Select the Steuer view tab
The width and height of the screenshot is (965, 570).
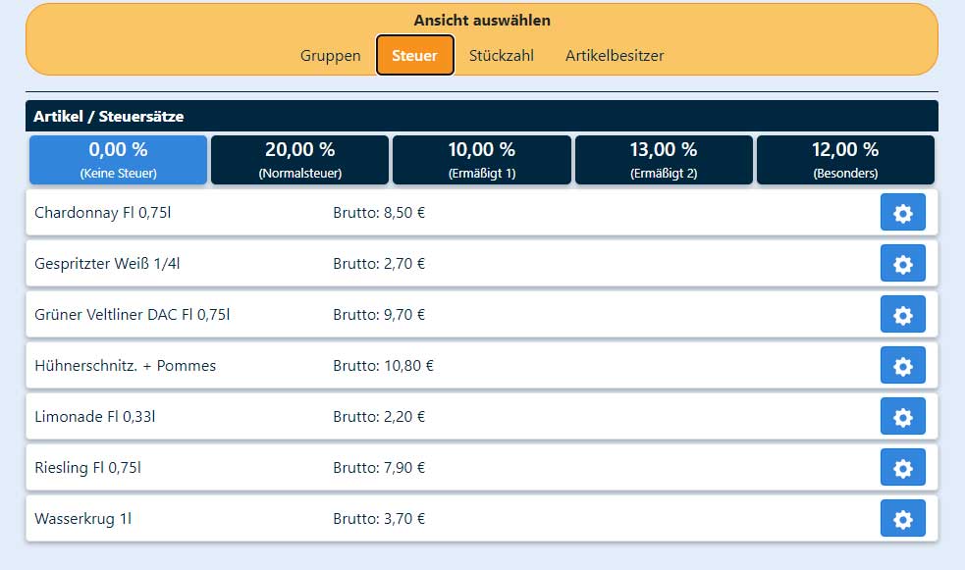point(415,55)
